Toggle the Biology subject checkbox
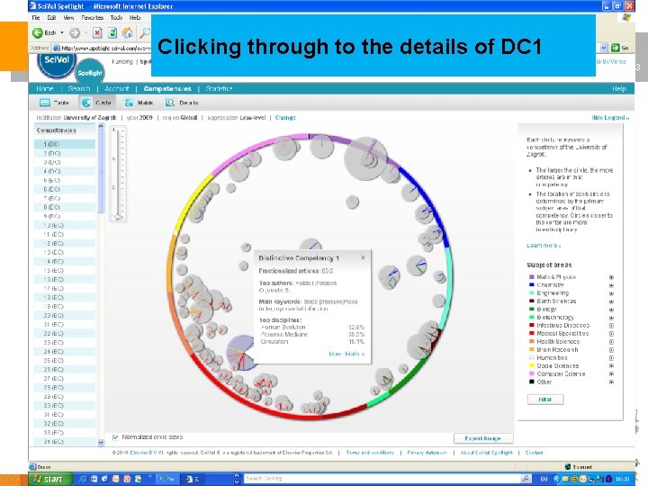648x486 pixels. tap(611, 310)
